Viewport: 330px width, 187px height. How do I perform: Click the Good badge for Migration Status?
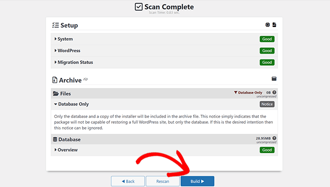(x=267, y=62)
